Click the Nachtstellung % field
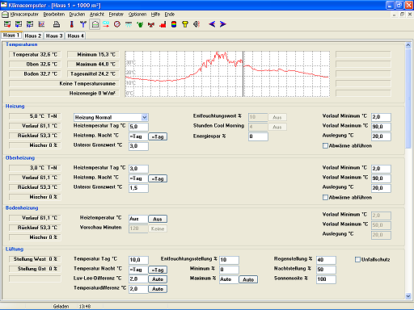Screen dimensions: 414x310 326,270
